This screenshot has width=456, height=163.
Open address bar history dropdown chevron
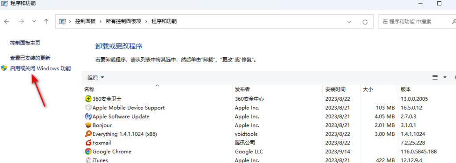click(350, 22)
